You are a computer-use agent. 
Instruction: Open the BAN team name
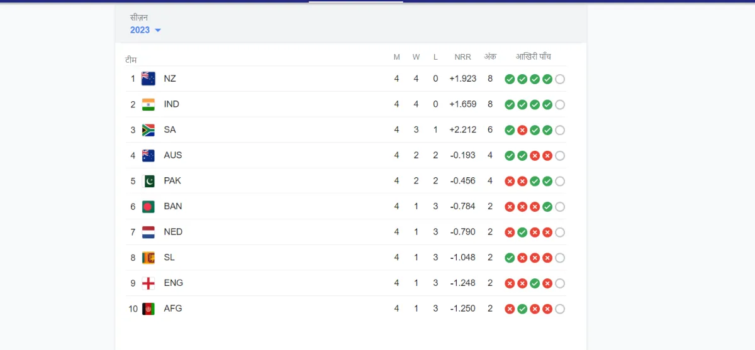173,206
